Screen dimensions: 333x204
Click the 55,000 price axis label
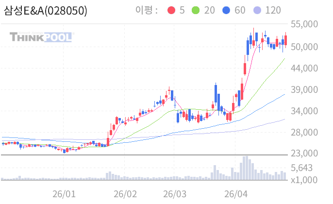point(304,24)
